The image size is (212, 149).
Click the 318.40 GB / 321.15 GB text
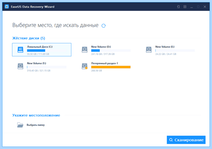[39, 71]
